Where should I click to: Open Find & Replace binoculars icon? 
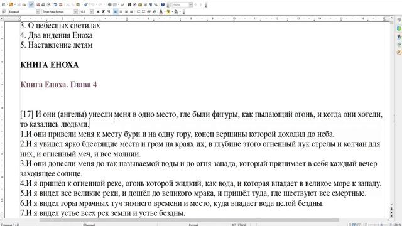[129, 4]
